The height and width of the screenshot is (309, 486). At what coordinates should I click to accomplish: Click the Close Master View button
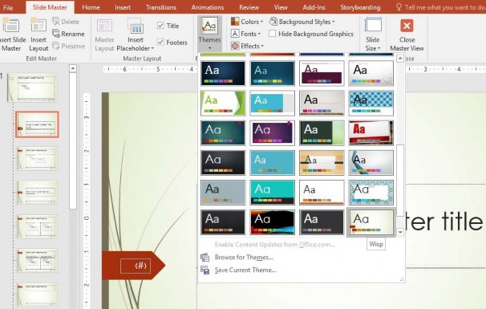(407, 35)
